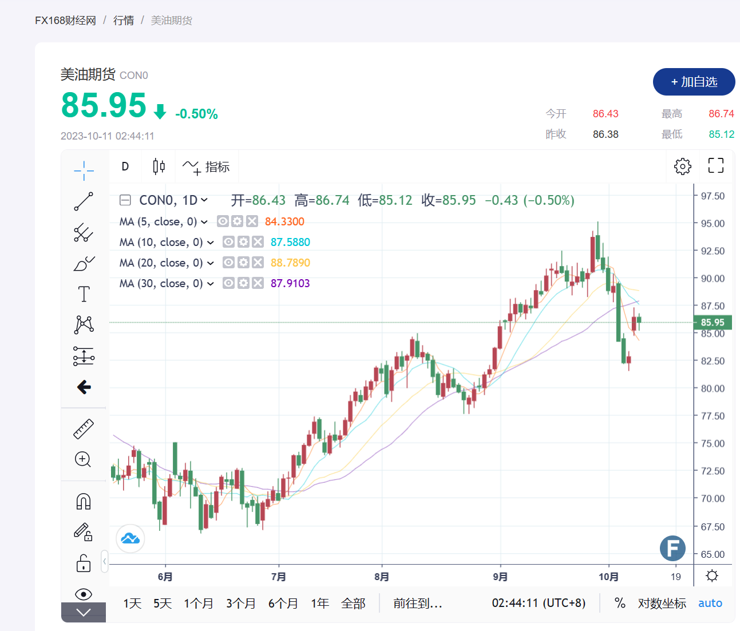Click the zoom in magnifier tool
This screenshot has height=631, width=740.
point(84,459)
